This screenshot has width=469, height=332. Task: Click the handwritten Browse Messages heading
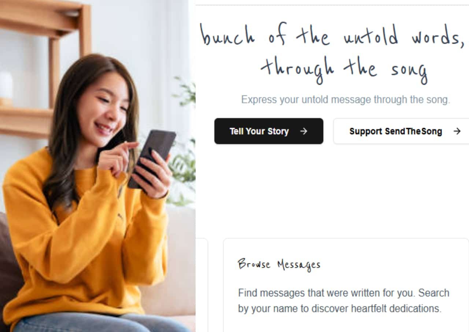[x=279, y=264]
